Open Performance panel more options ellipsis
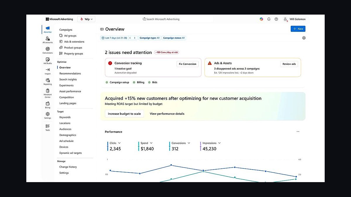The image size is (351, 197). tap(298, 132)
